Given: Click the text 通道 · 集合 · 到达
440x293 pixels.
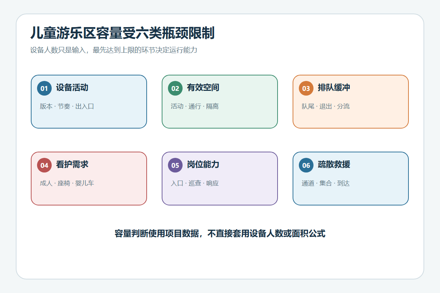Looking at the screenshot, I should click(326, 183).
